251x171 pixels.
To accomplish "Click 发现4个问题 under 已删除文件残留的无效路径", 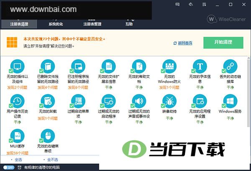I will click(48, 87).
